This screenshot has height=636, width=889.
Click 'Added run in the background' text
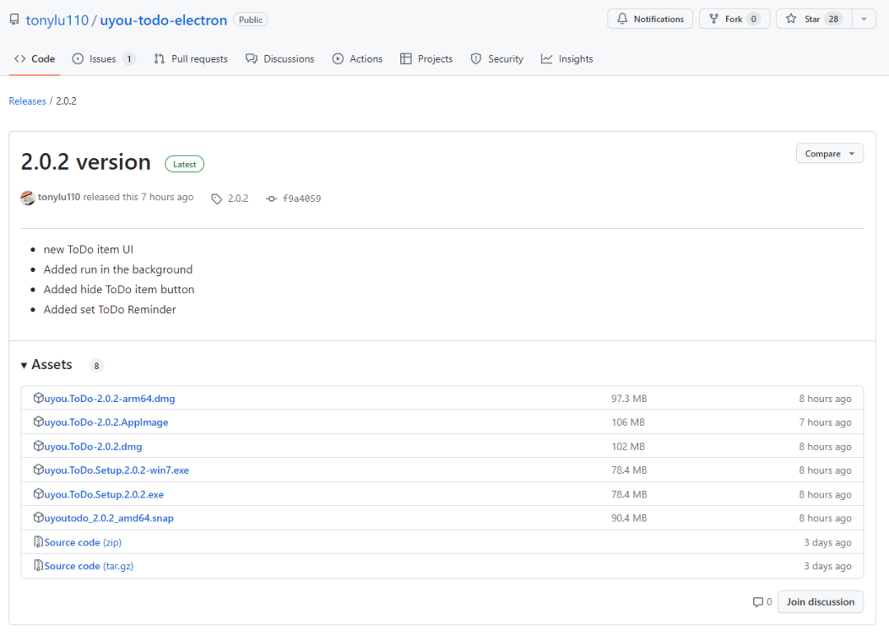click(118, 269)
